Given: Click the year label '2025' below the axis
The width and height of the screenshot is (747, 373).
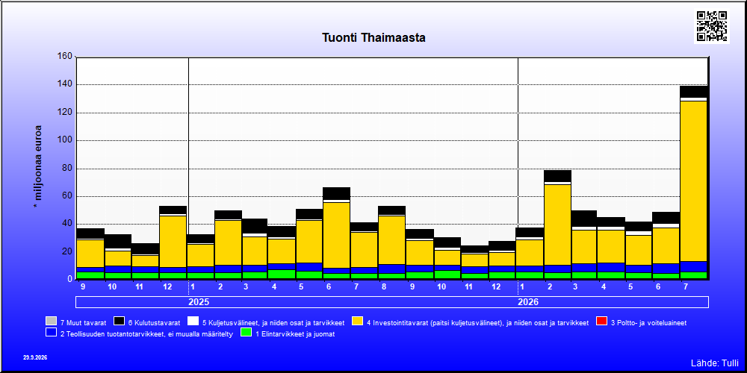Looking at the screenshot, I should pos(199,302).
